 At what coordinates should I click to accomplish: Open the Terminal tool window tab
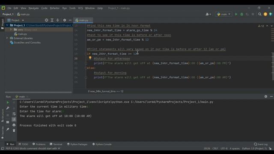coord(56,144)
